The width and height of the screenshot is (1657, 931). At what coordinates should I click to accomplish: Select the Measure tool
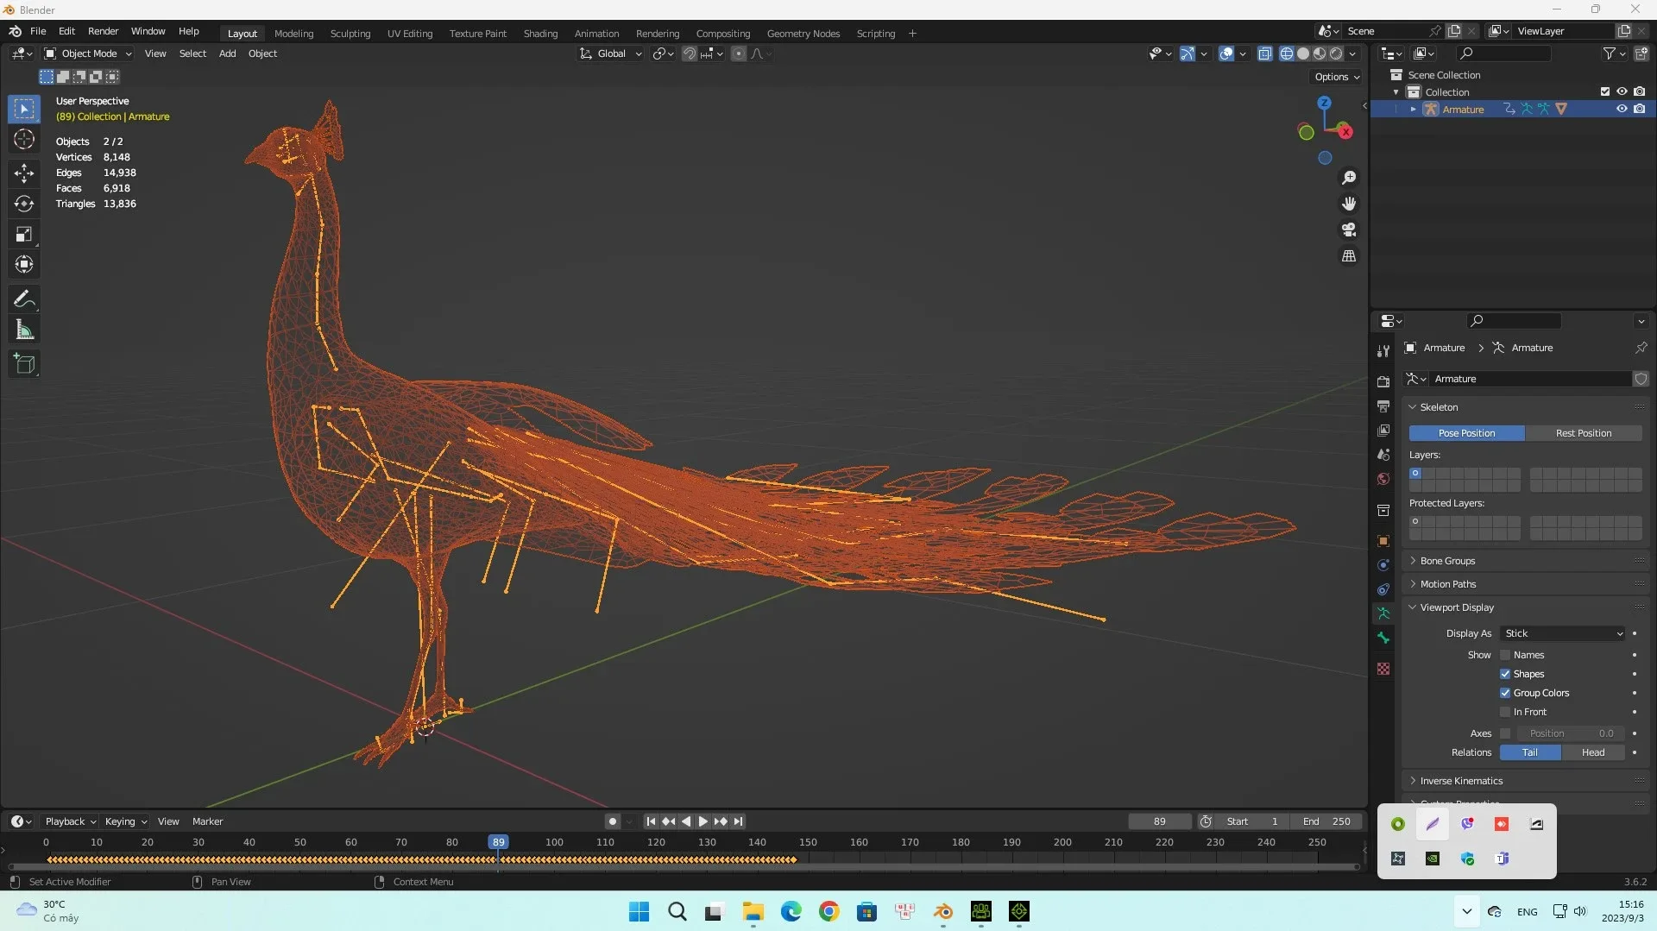click(x=24, y=330)
